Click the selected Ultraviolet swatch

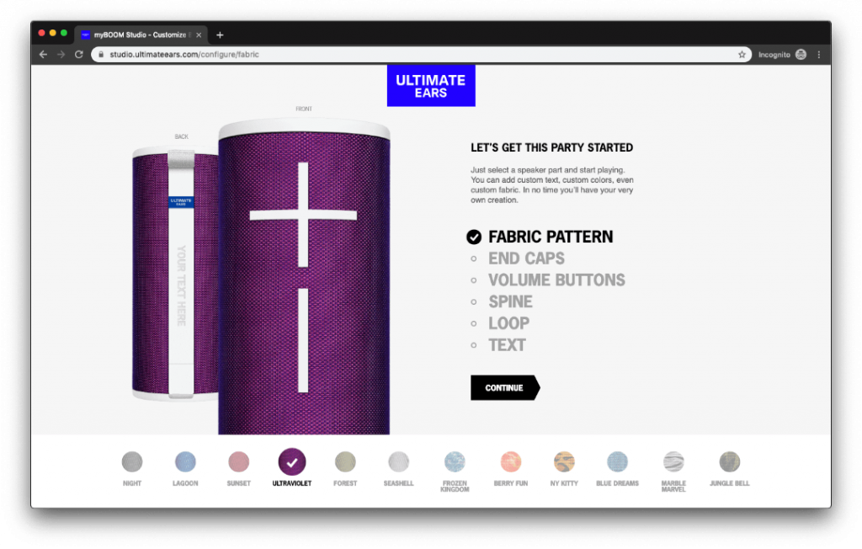coord(292,462)
